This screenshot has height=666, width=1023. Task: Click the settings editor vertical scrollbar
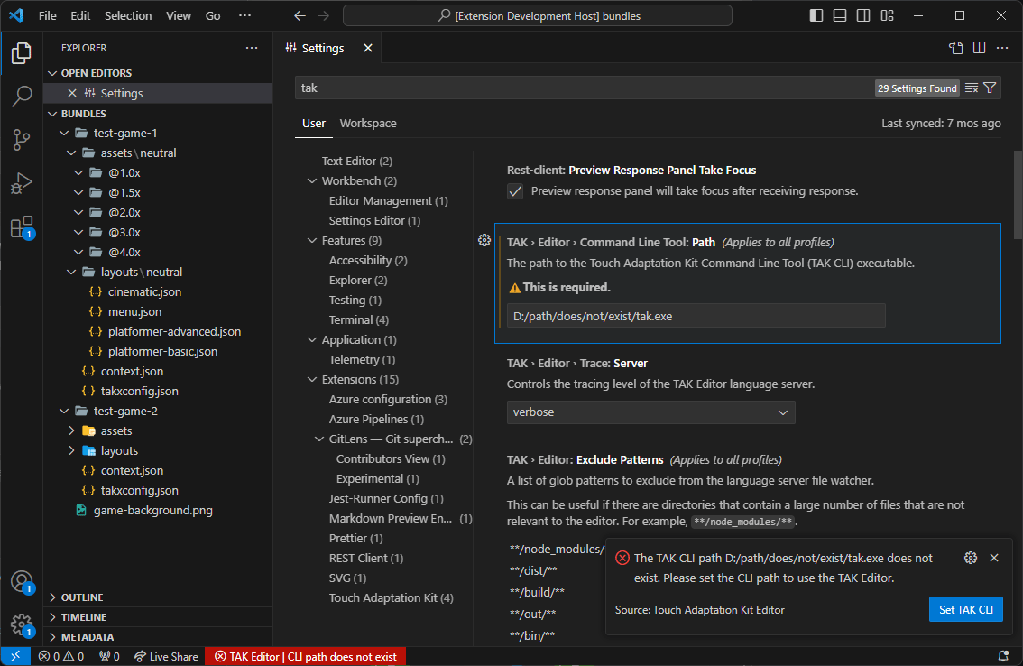click(1018, 195)
